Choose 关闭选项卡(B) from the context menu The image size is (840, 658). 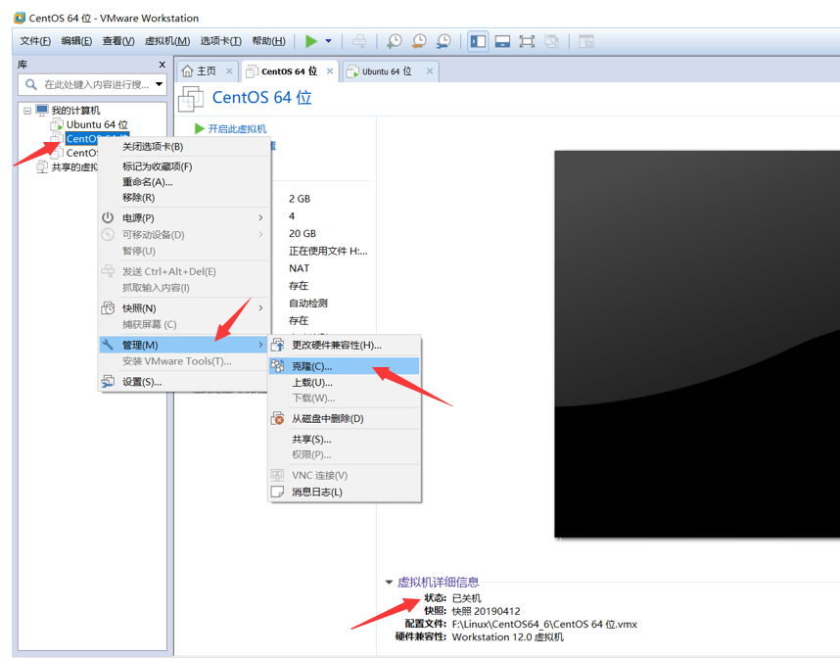coord(184,146)
